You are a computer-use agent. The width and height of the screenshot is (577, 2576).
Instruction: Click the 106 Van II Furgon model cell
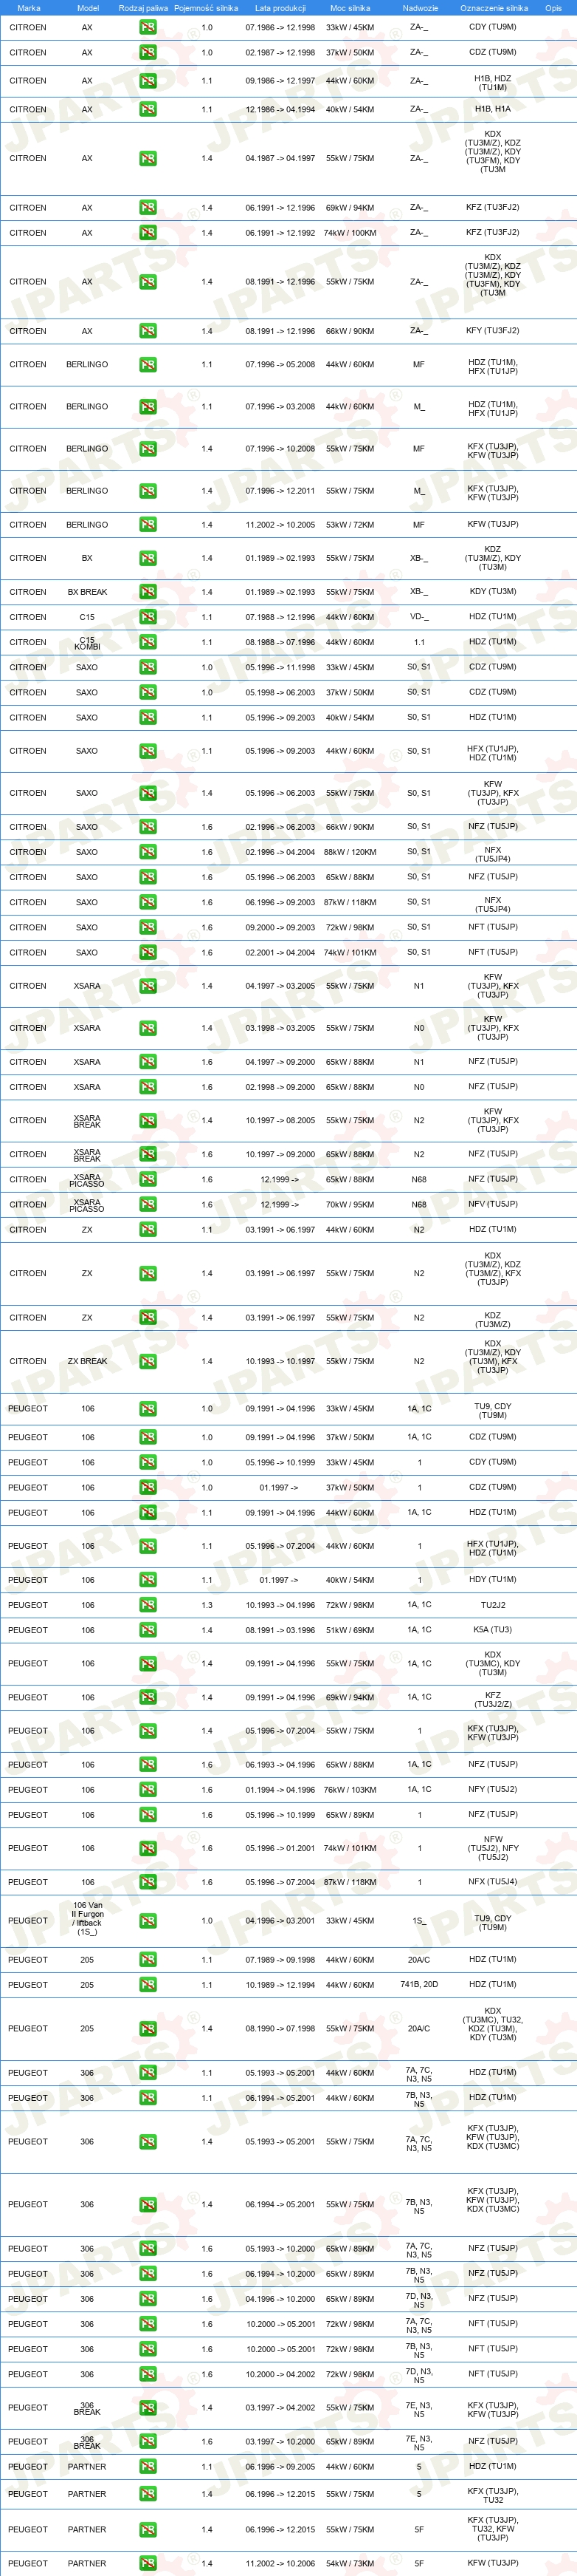(88, 1919)
